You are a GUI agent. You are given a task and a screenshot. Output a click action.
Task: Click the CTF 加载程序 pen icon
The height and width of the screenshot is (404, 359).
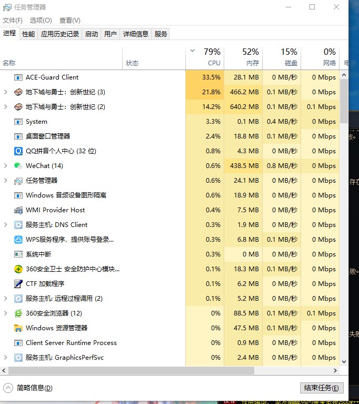[18, 284]
